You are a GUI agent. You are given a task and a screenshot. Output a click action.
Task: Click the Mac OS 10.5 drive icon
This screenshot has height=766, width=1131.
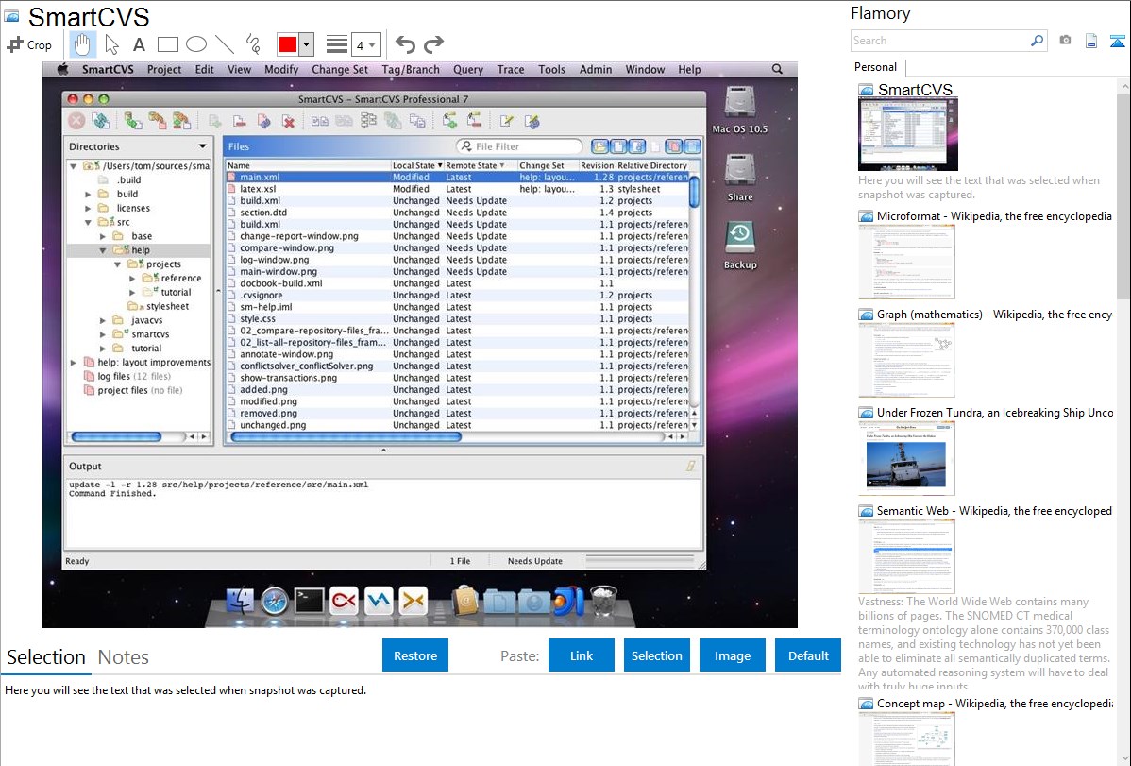[739, 110]
